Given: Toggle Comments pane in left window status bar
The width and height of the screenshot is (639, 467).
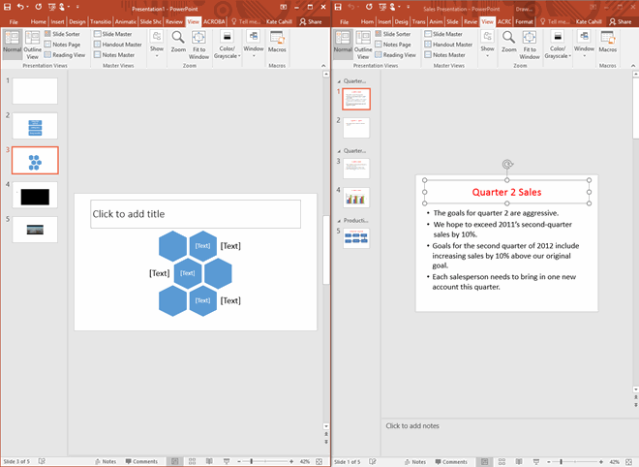Looking at the screenshot, I should click(141, 461).
